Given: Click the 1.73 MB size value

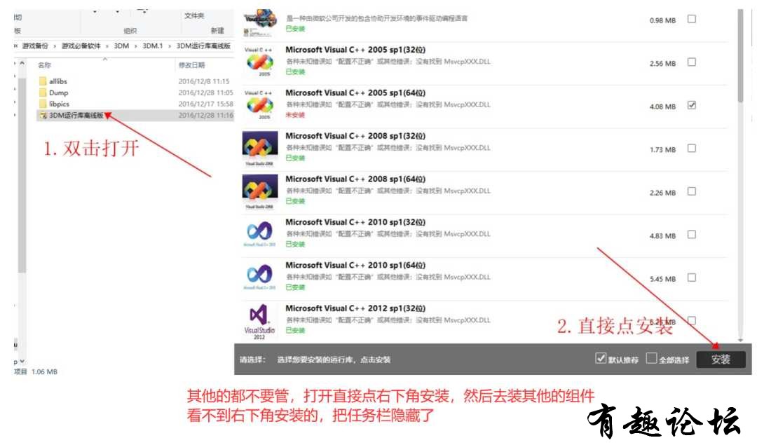Looking at the screenshot, I should (662, 150).
